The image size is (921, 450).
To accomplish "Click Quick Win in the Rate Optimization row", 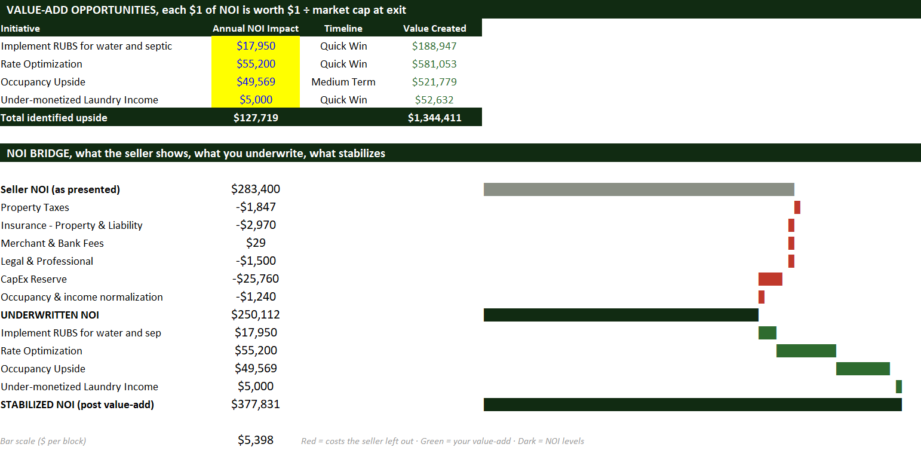I will click(x=343, y=64).
